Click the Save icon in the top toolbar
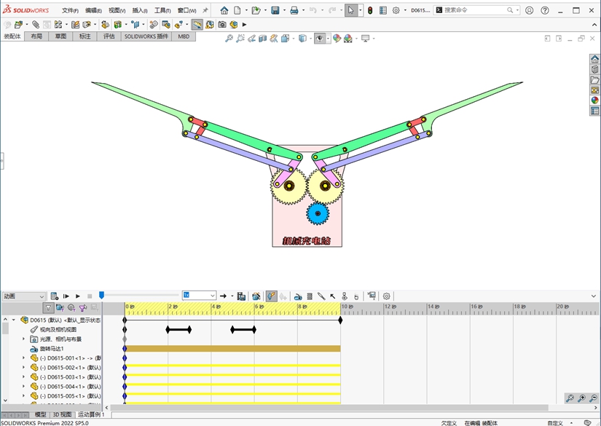The image size is (601, 426). (x=275, y=11)
